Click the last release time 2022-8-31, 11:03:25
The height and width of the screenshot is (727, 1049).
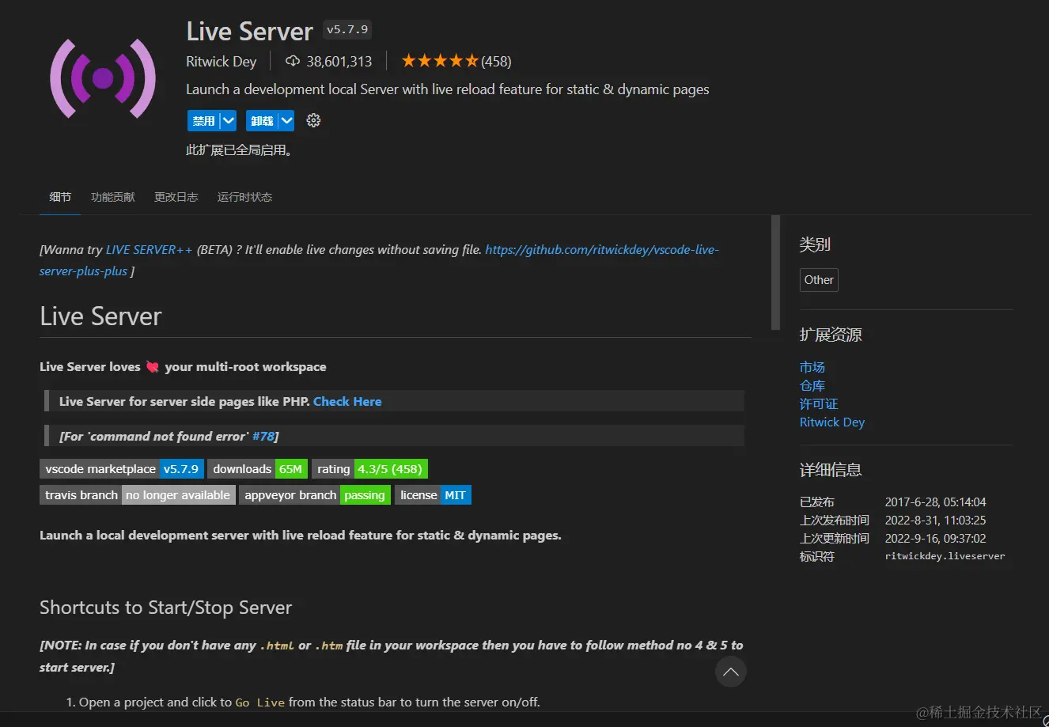click(x=935, y=520)
